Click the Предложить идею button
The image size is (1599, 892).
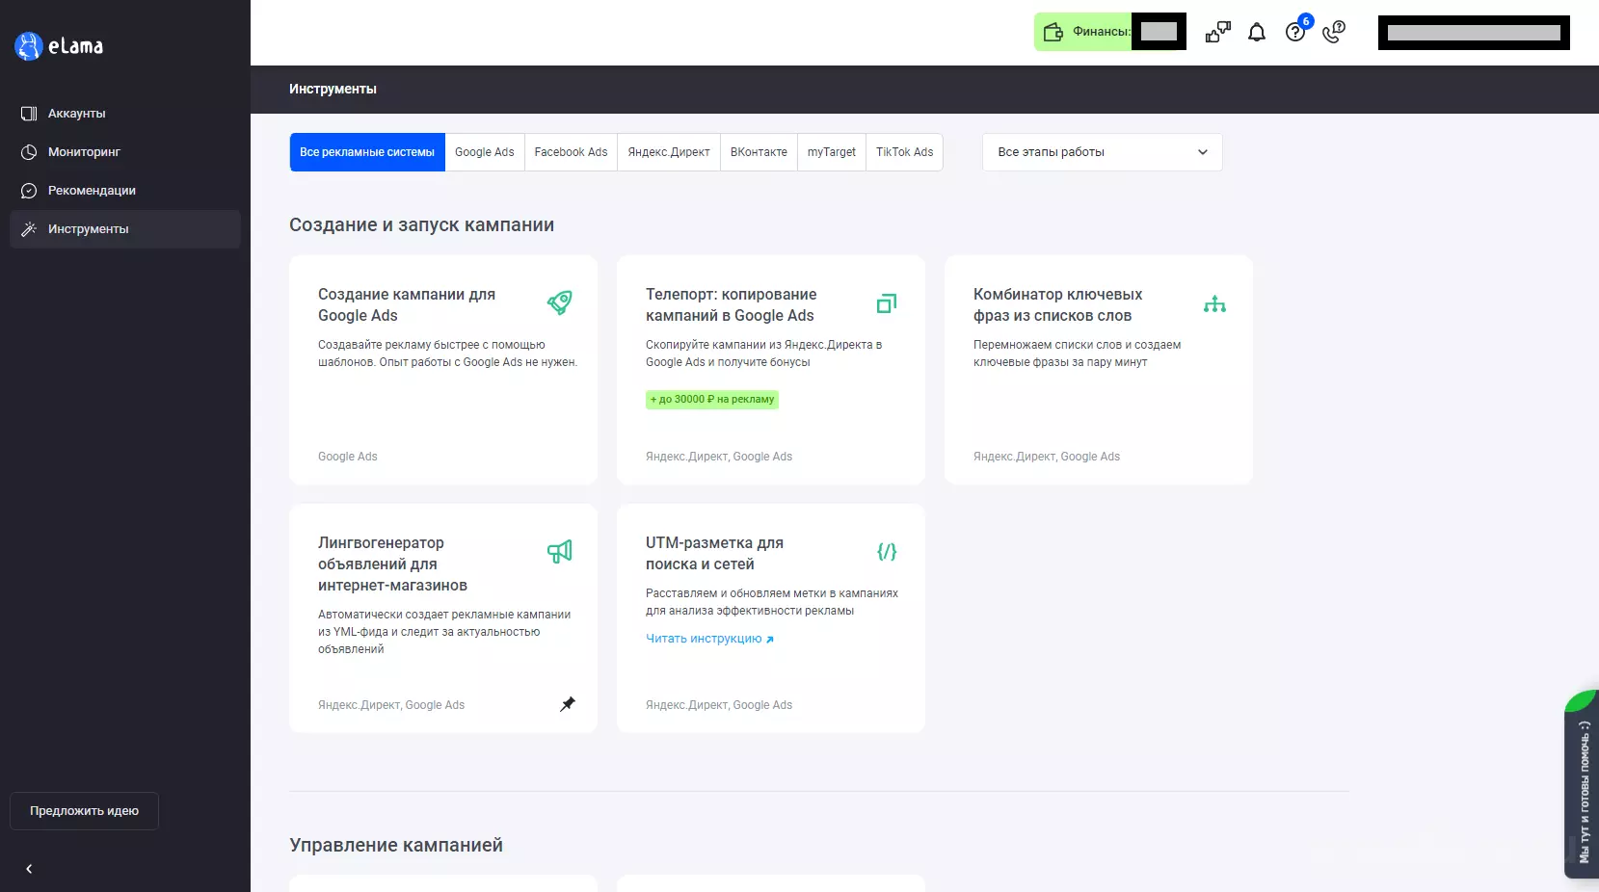84,811
